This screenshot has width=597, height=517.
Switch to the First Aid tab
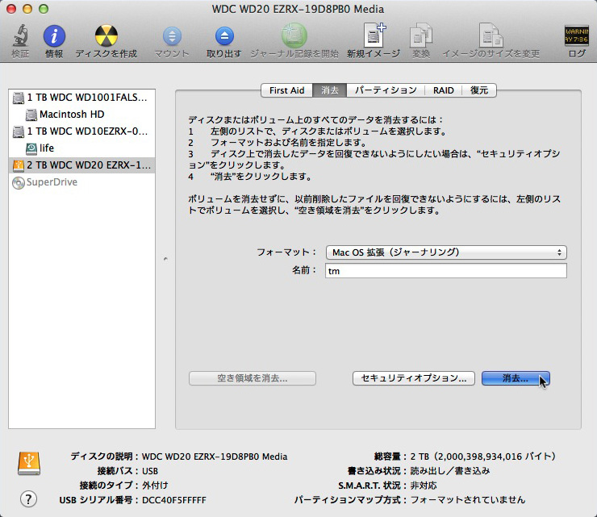coord(286,90)
